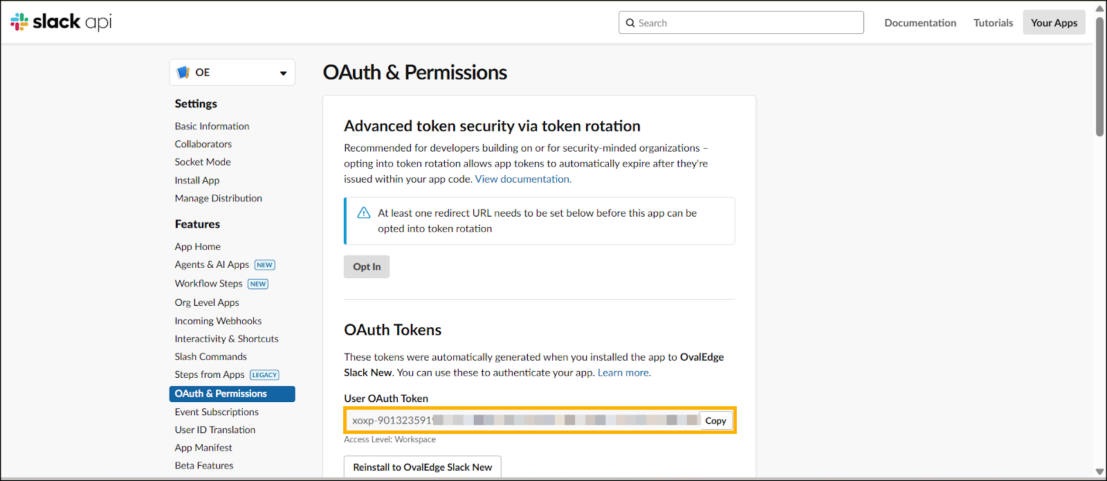This screenshot has width=1107, height=481.
Task: Expand the OE app selector dropdown
Action: point(283,73)
